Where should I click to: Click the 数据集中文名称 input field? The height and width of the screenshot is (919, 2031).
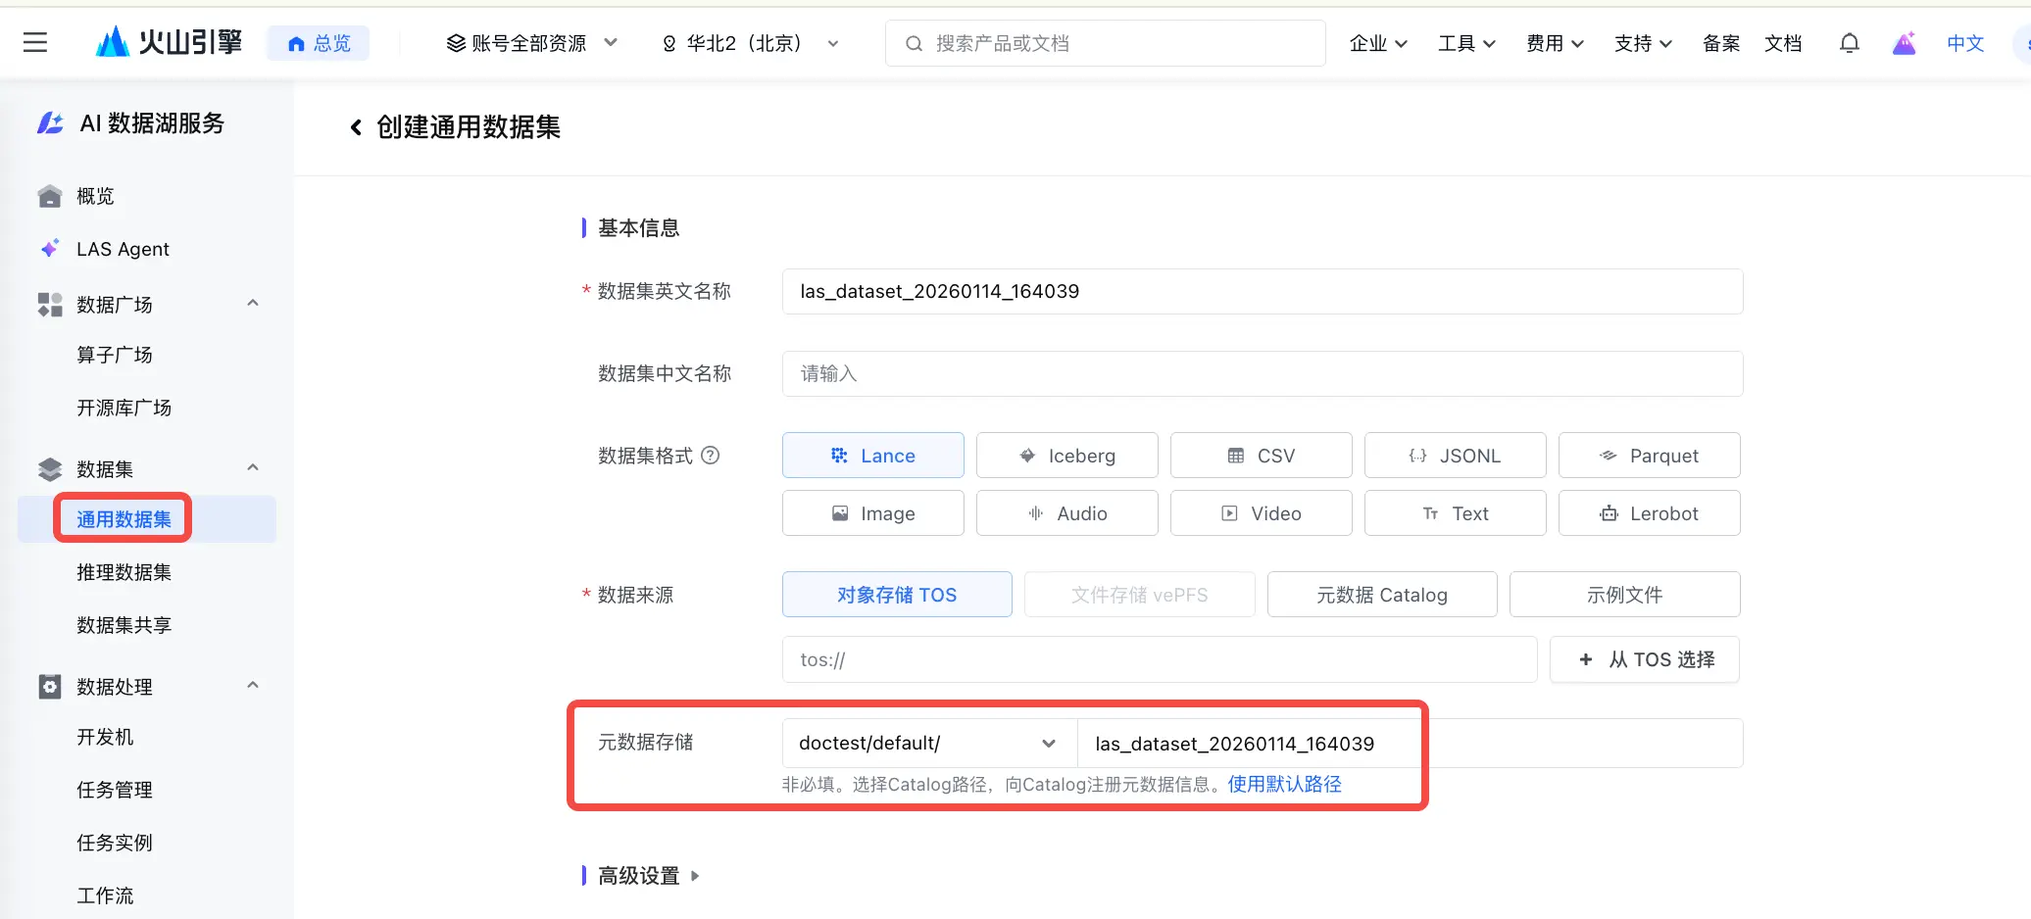coord(1263,373)
